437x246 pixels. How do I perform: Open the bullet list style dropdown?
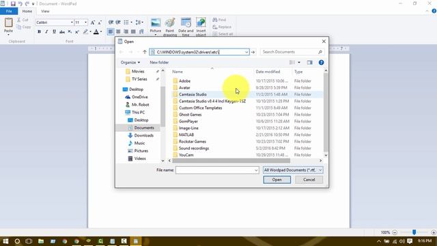132,23
